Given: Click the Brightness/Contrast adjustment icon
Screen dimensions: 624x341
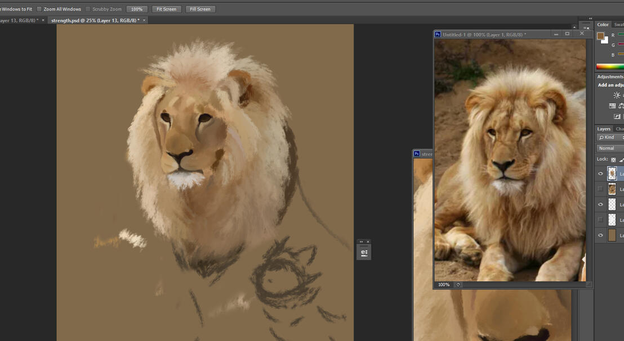Looking at the screenshot, I should tap(617, 96).
